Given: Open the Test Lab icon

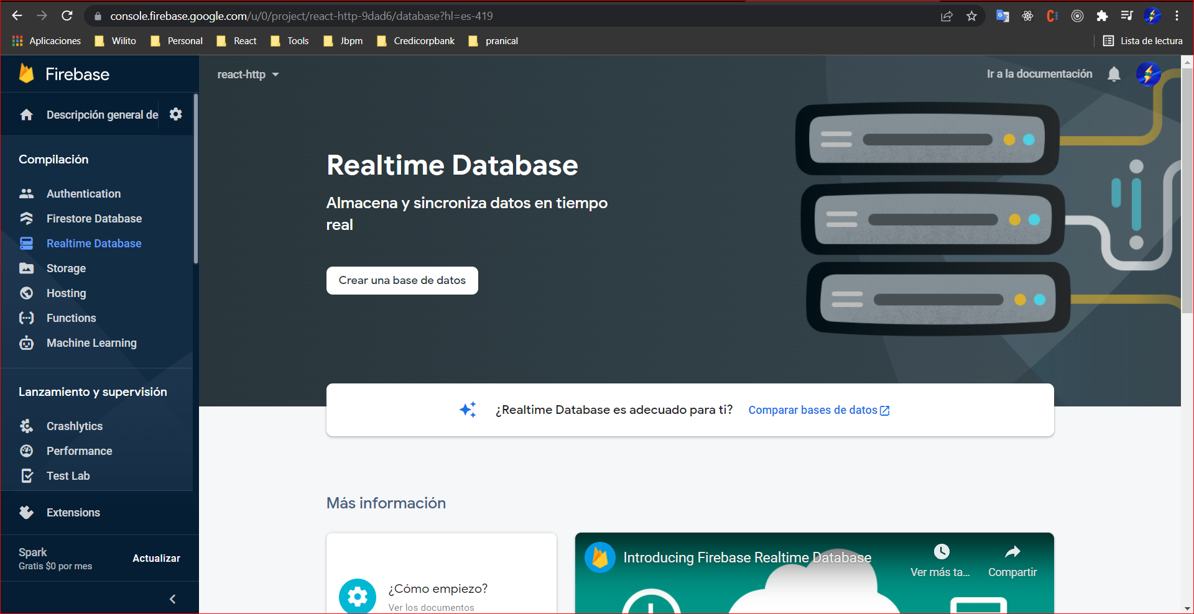Looking at the screenshot, I should 27,476.
